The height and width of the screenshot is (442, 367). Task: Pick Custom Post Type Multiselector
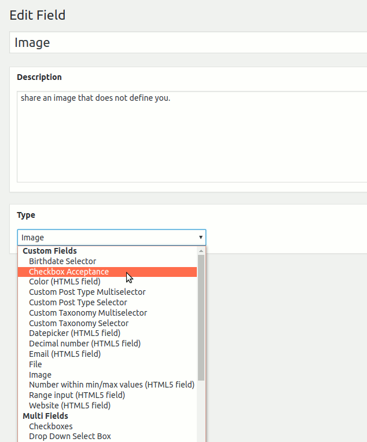tap(87, 292)
